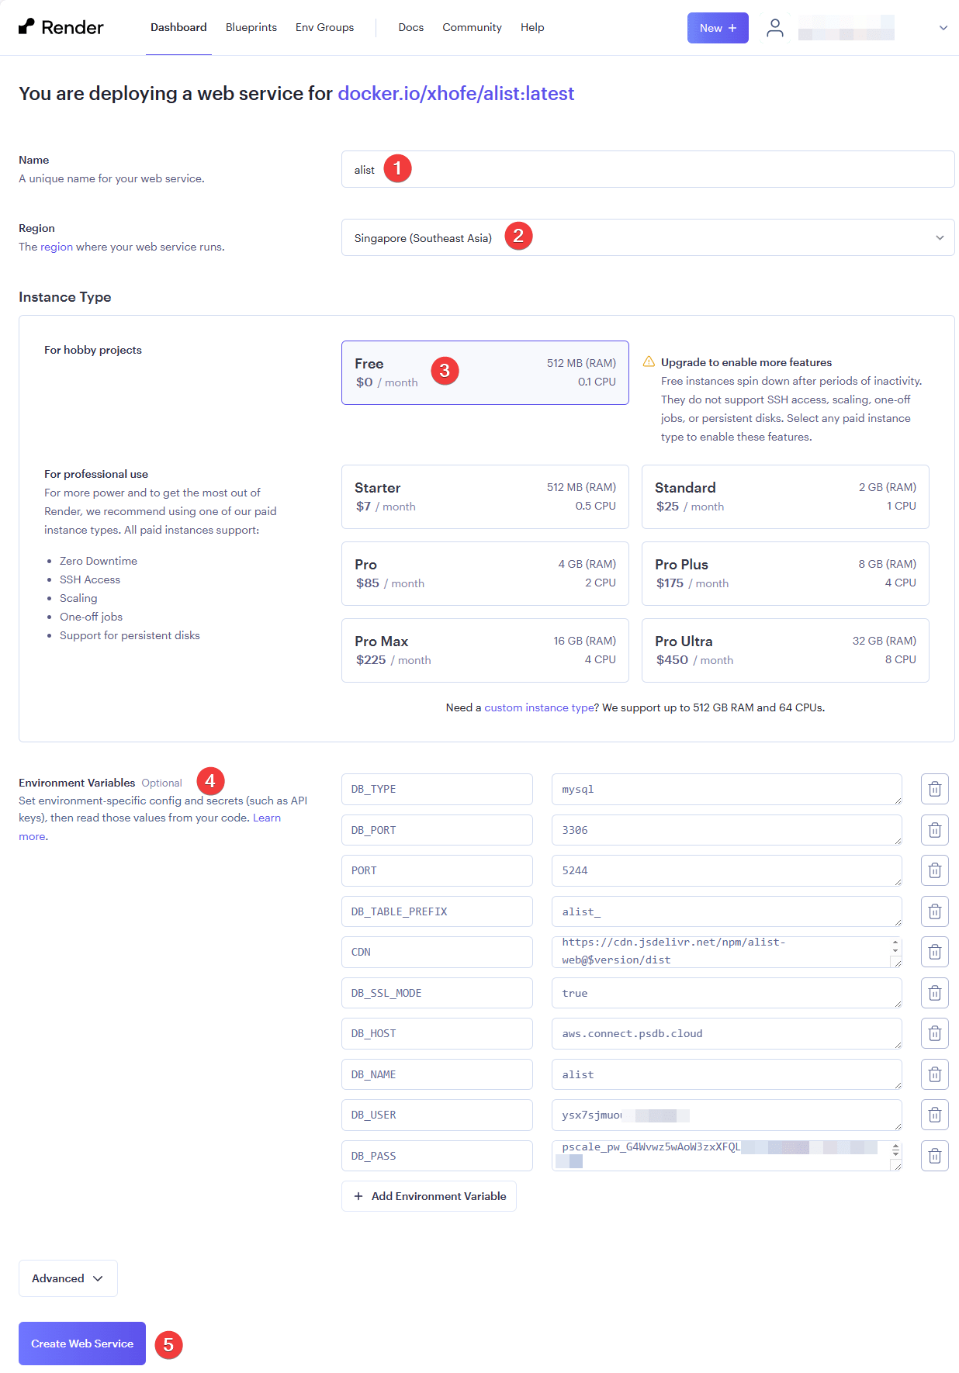
Task: Delete the DB_TYPE environment variable
Action: click(x=934, y=789)
